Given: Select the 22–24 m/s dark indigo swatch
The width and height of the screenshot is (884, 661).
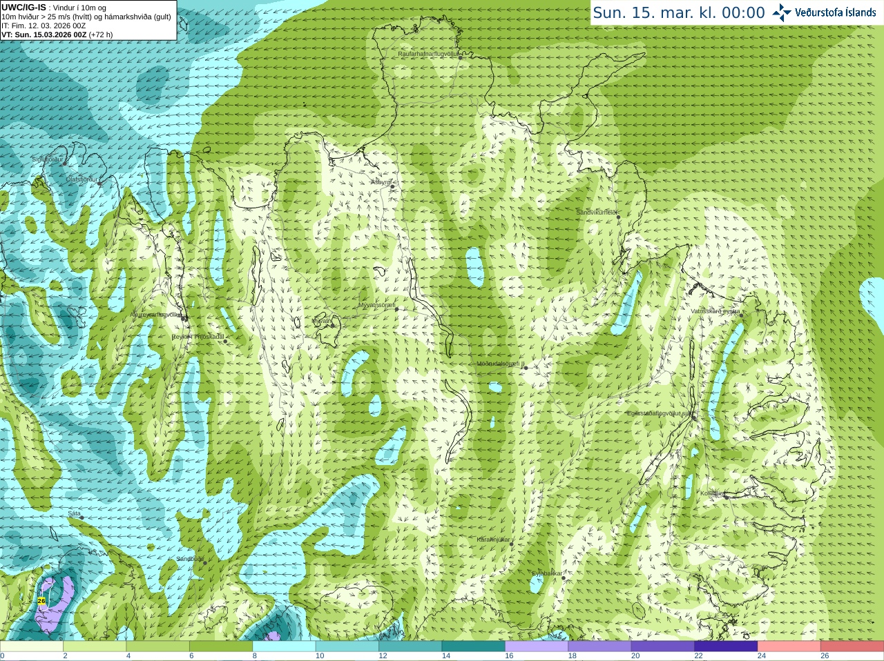Looking at the screenshot, I should (726, 647).
